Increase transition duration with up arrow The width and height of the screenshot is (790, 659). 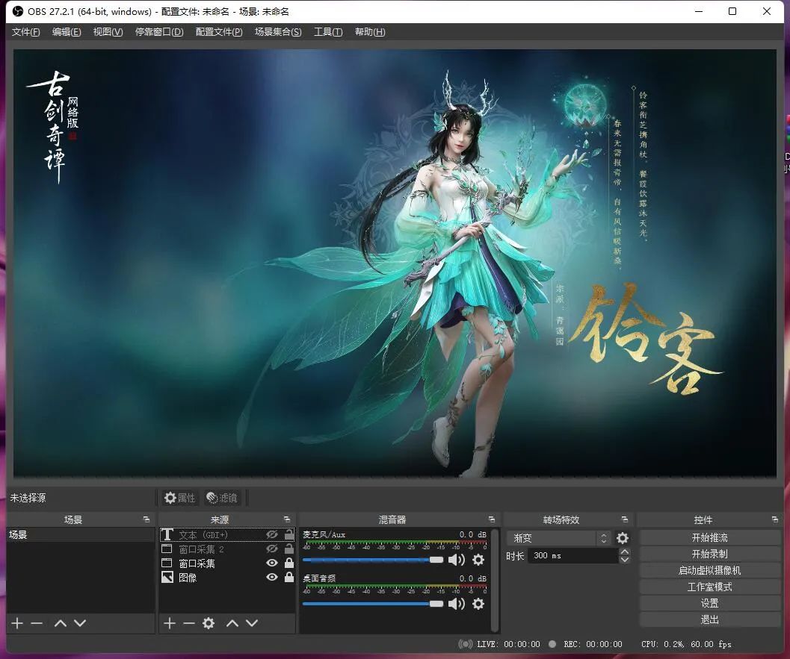[625, 552]
